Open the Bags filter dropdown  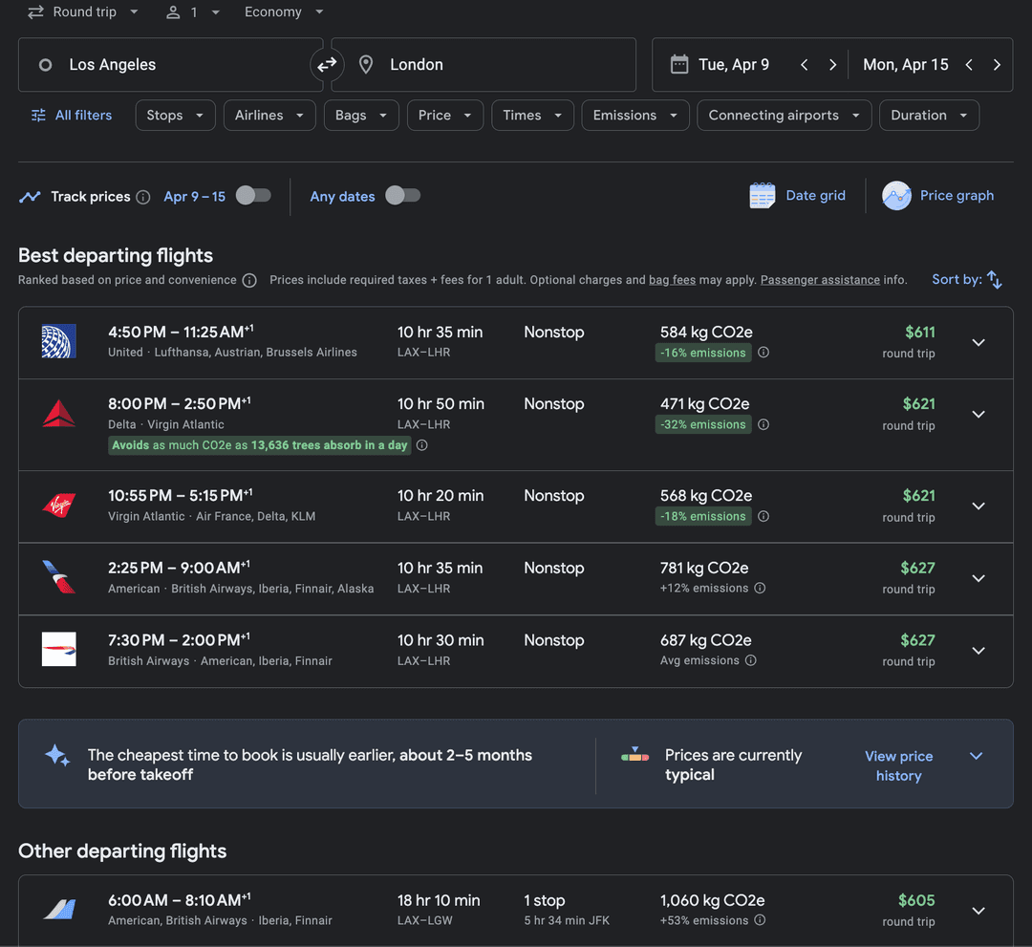(x=360, y=116)
